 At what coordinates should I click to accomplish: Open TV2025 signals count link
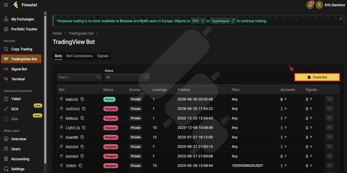[309, 166]
